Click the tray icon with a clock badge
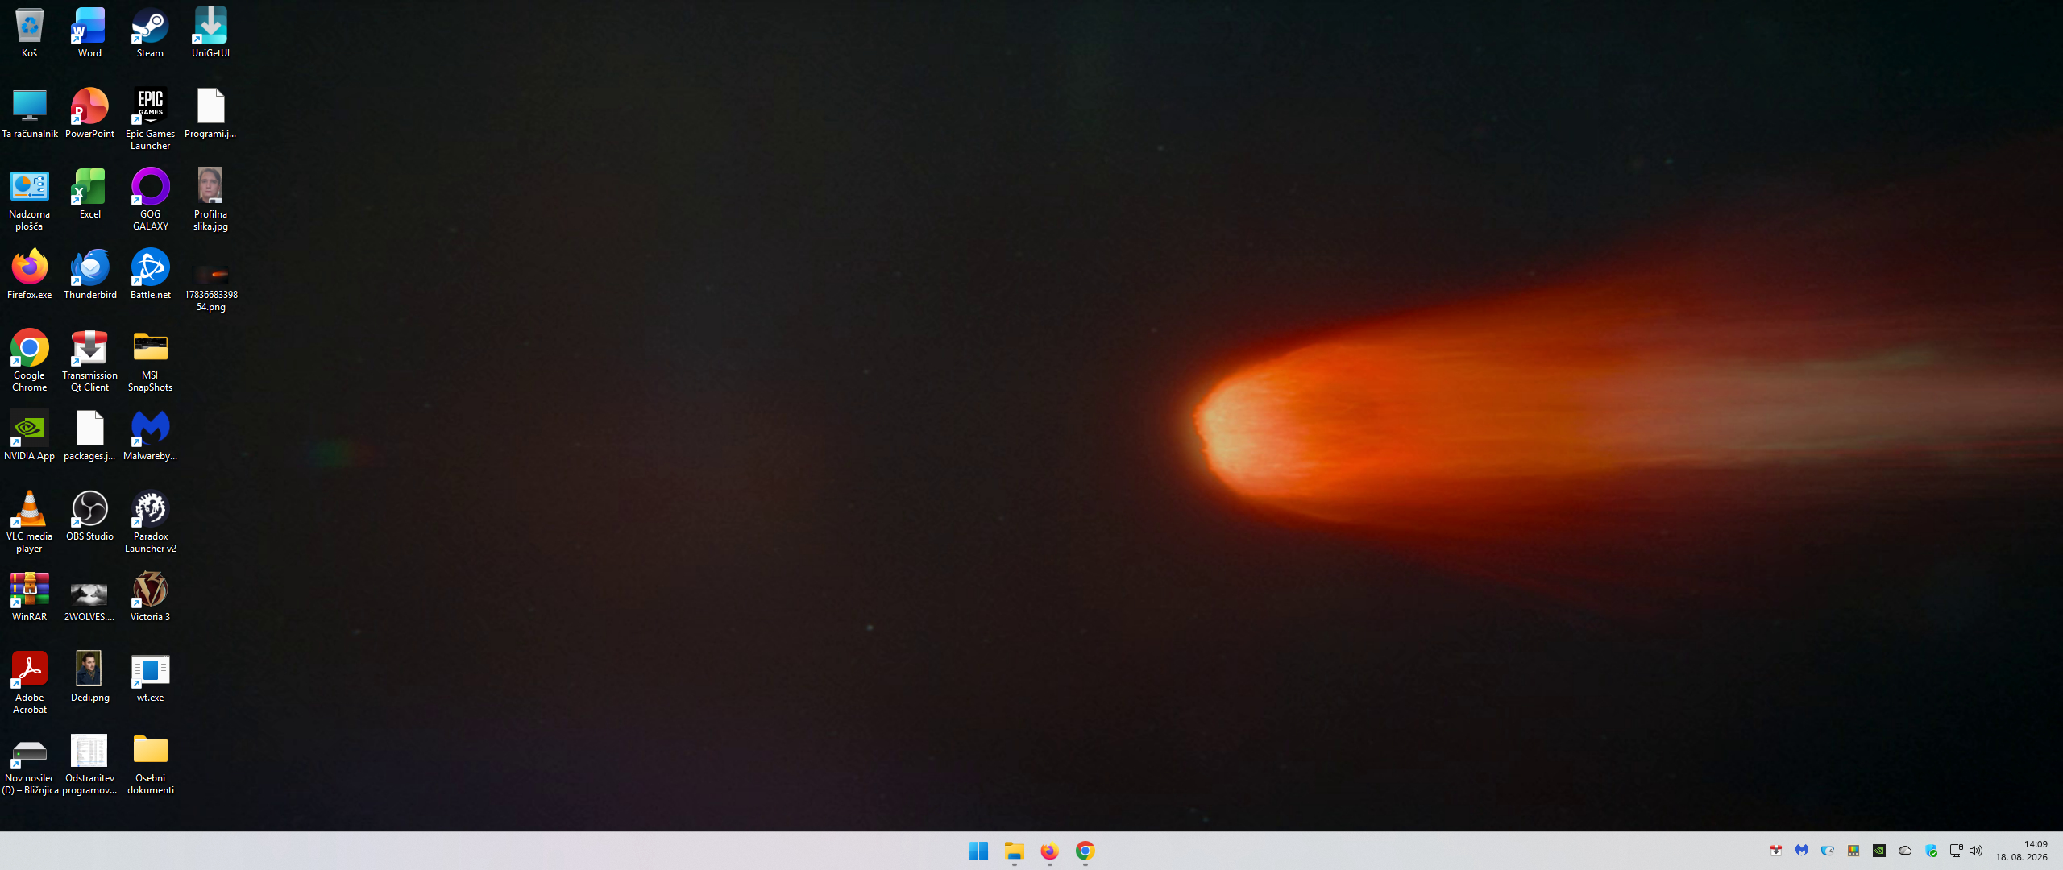This screenshot has height=870, width=2063. click(1828, 851)
